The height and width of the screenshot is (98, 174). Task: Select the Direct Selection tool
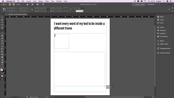tap(2, 20)
